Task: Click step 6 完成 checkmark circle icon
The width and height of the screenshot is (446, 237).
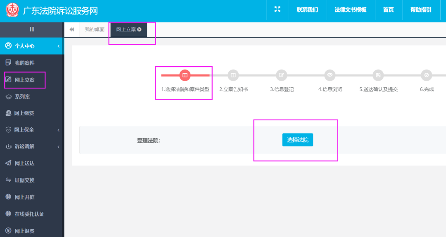Action: (427, 75)
